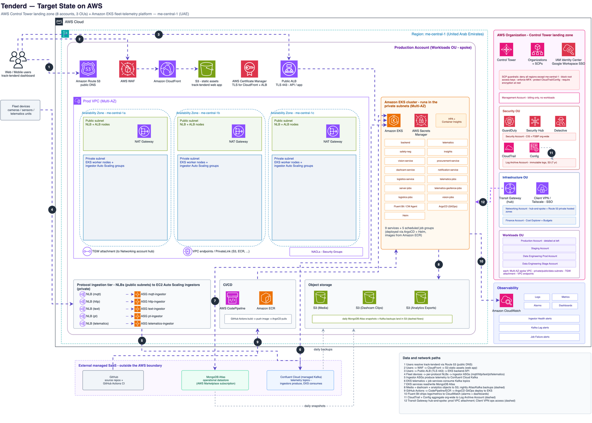Select the Transit Gateway hub icon
Viewport: 592px width, 423px height.
tap(510, 188)
